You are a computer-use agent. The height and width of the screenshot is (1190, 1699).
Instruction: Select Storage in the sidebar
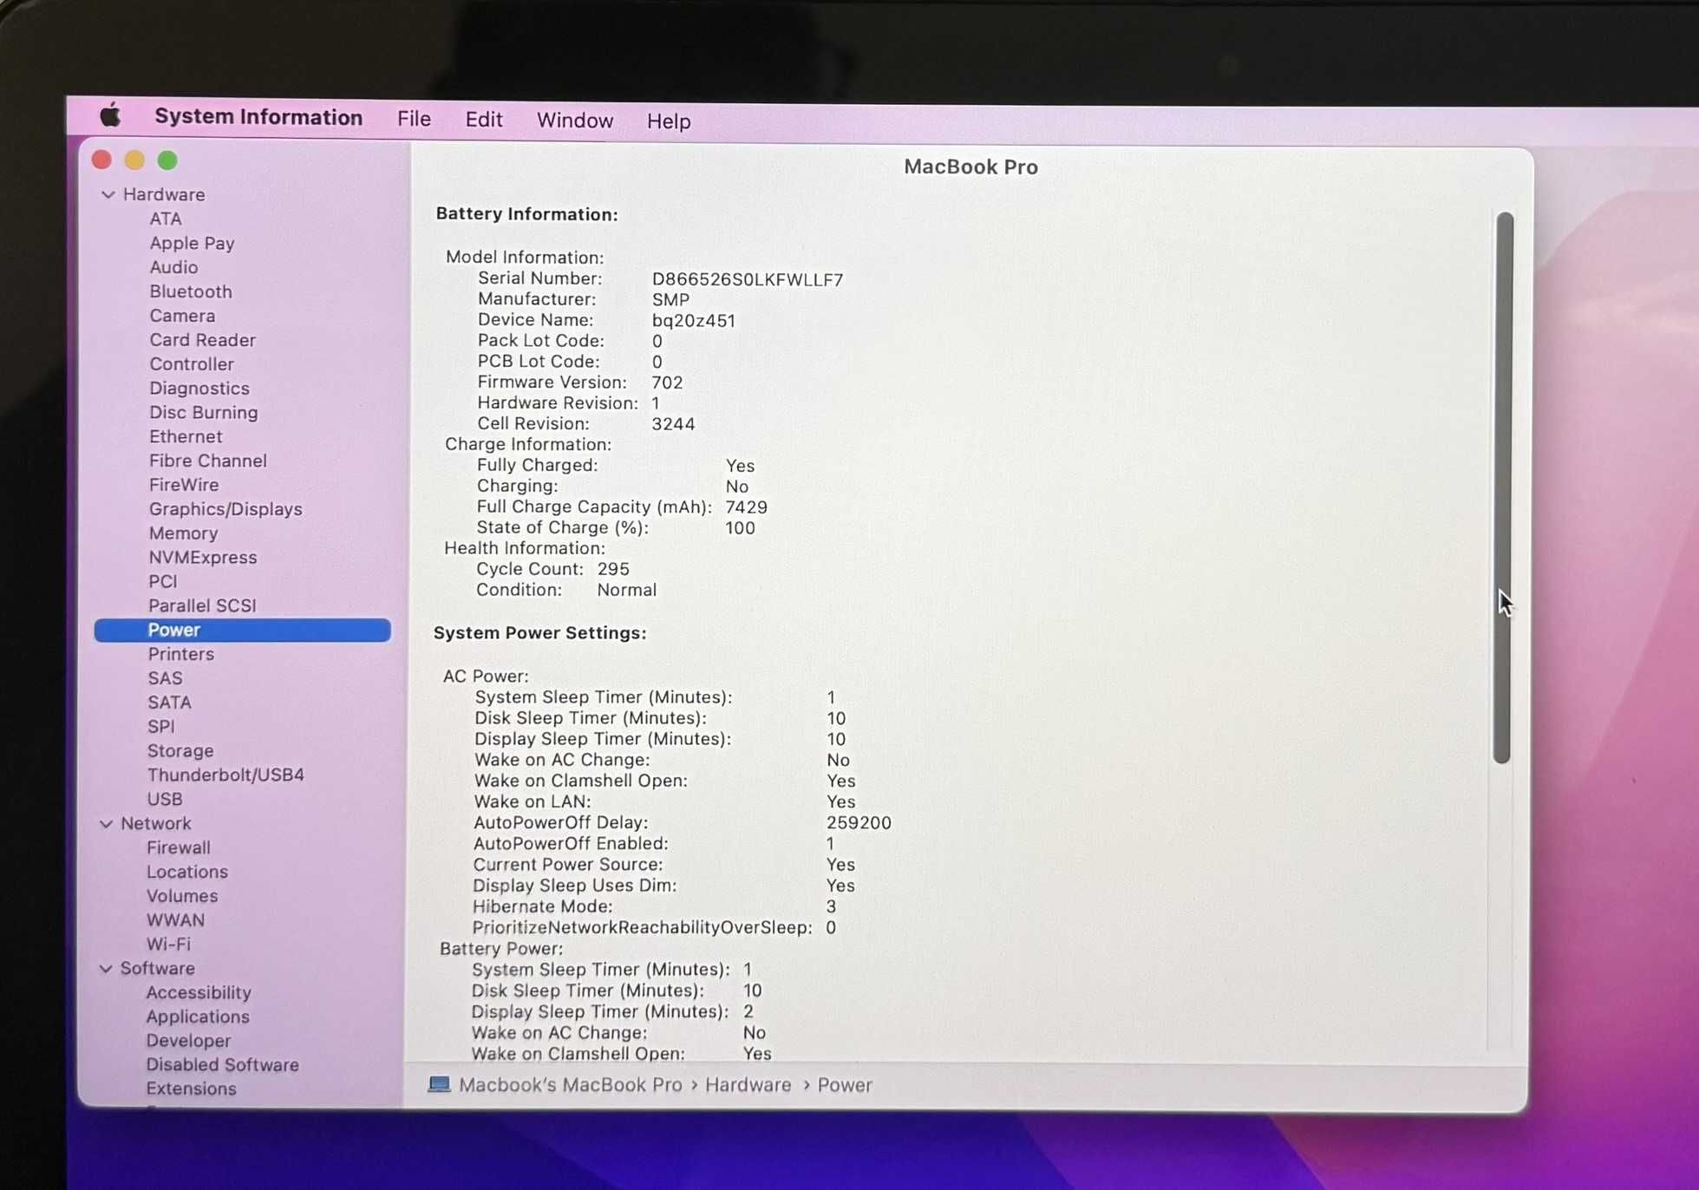pyautogui.click(x=180, y=751)
